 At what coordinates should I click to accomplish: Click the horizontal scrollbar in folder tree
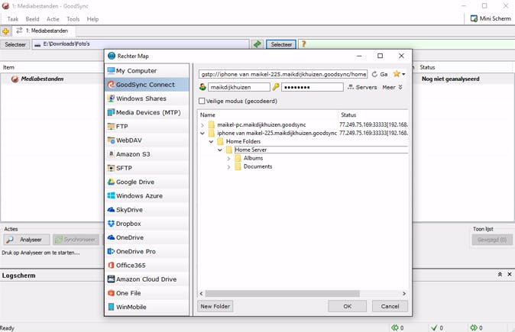tap(283, 293)
